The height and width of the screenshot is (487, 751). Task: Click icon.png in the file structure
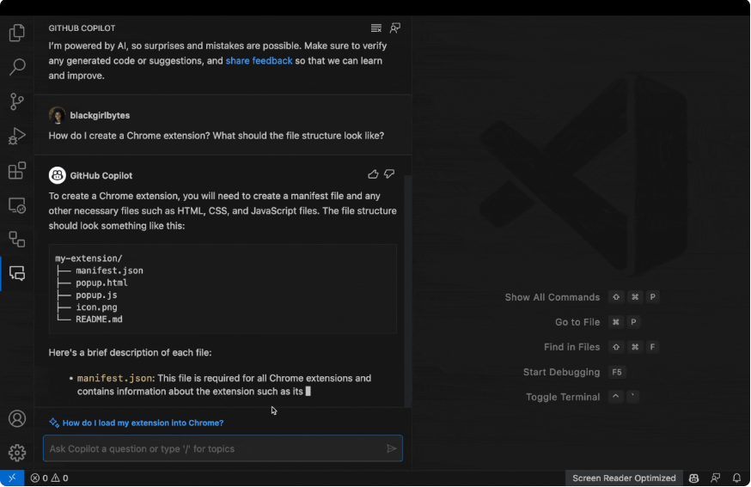[x=96, y=307]
